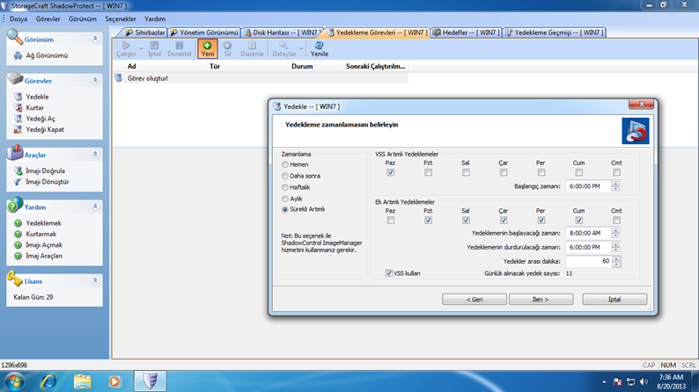Viewport: 699px width, 392px height.
Task: Open İmajı Açmak help topic
Action: point(44,244)
